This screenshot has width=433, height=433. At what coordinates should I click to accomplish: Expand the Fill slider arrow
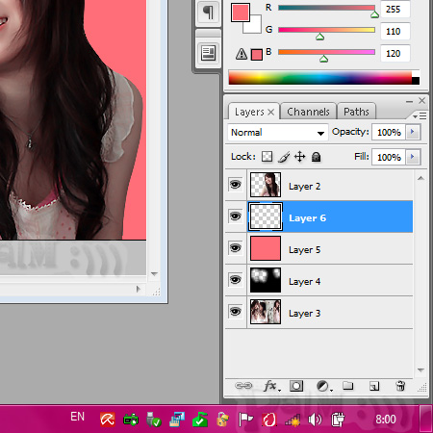point(413,157)
